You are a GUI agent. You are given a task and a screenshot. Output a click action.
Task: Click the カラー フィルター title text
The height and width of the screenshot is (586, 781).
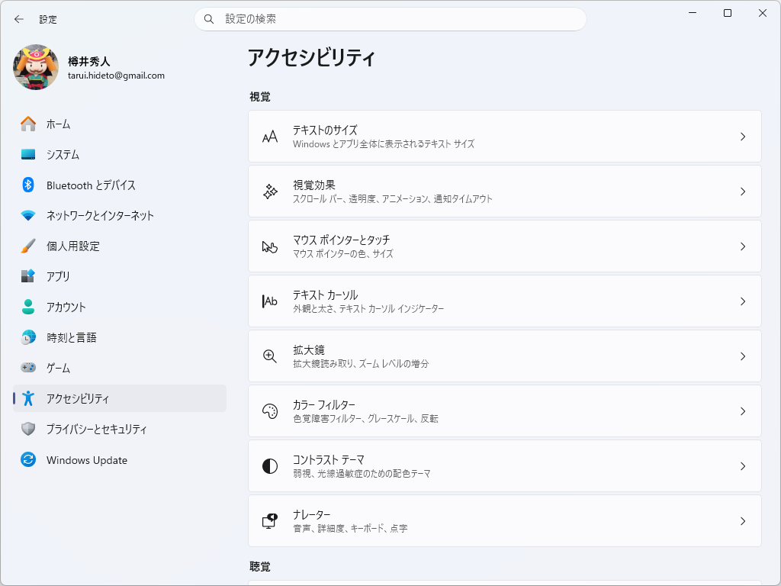coord(323,404)
